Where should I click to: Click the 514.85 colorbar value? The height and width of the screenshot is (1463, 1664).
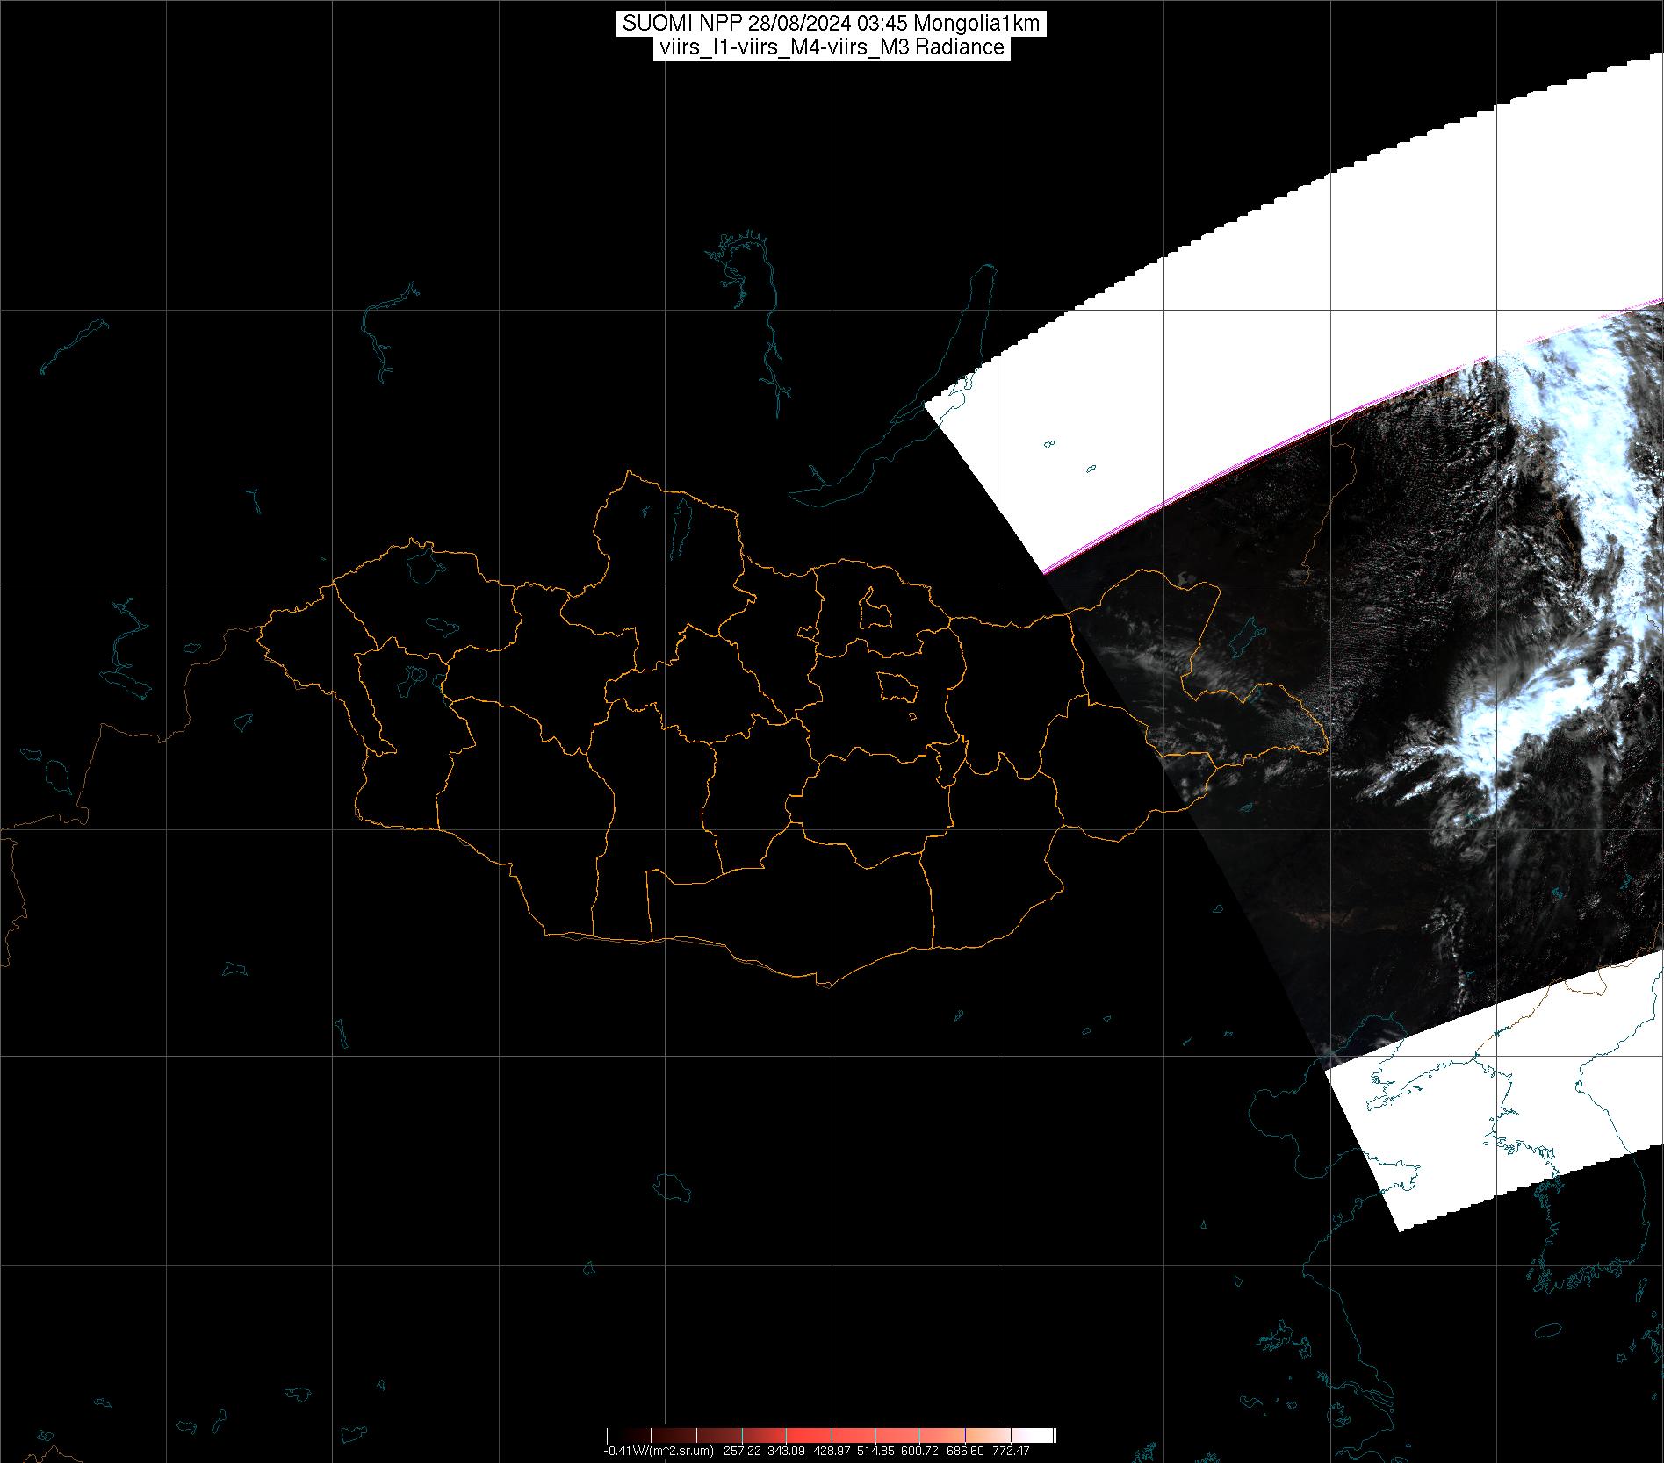pos(876,1451)
